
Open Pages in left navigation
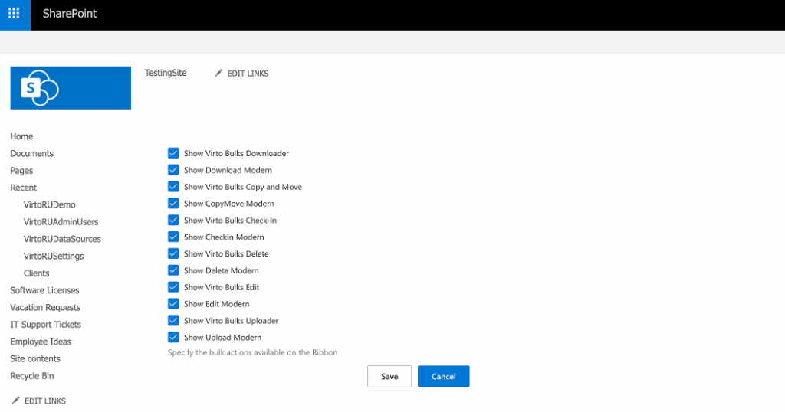(x=21, y=171)
